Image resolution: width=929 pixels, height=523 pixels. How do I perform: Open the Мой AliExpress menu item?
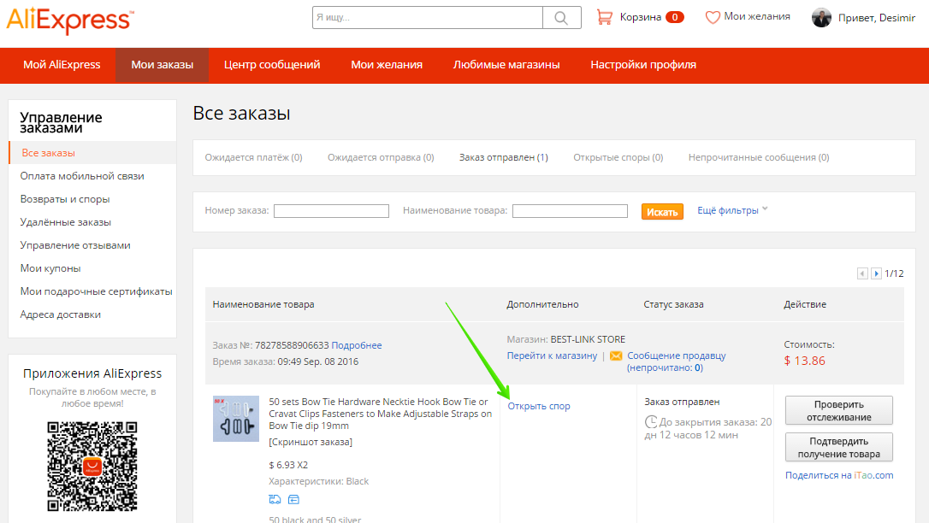pos(62,65)
